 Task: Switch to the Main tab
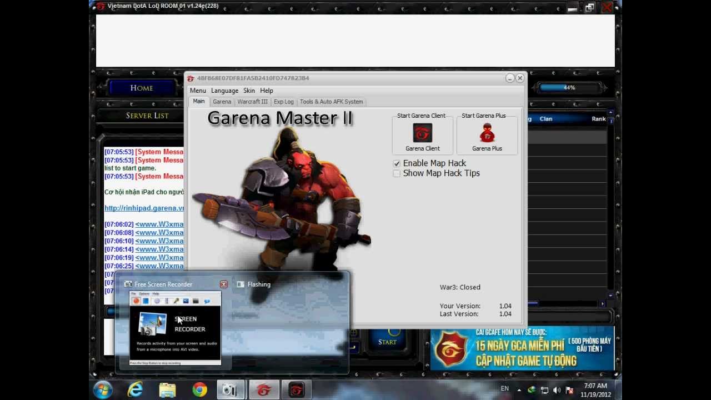coord(199,101)
